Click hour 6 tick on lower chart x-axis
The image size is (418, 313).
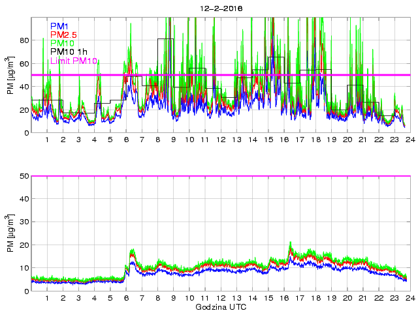coord(126,298)
